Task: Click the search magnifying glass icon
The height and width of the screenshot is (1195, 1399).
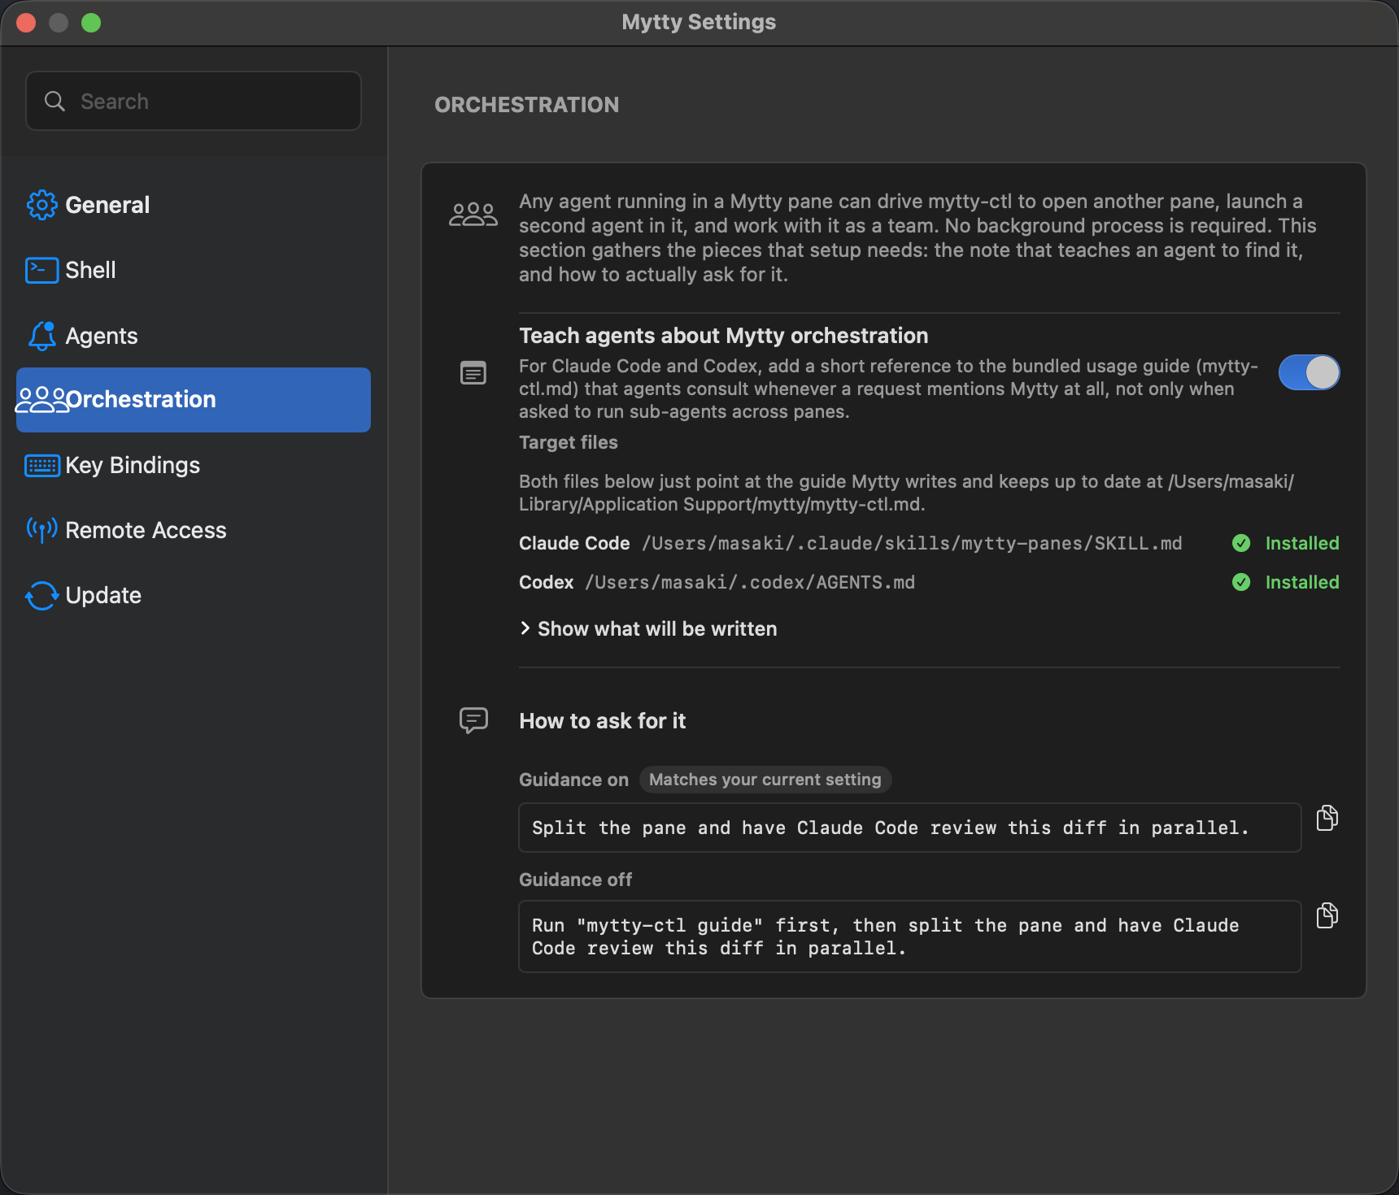Action: pyautogui.click(x=54, y=101)
